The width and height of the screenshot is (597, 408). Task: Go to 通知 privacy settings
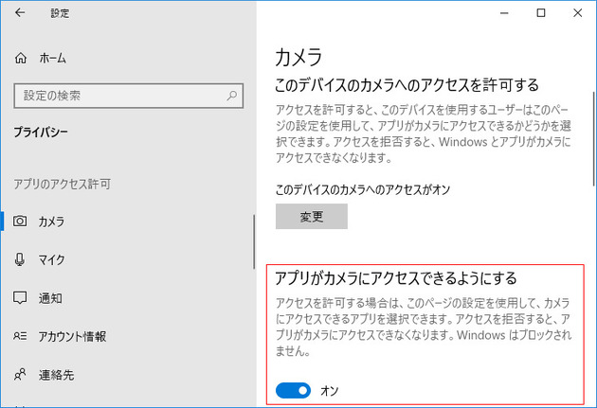50,298
